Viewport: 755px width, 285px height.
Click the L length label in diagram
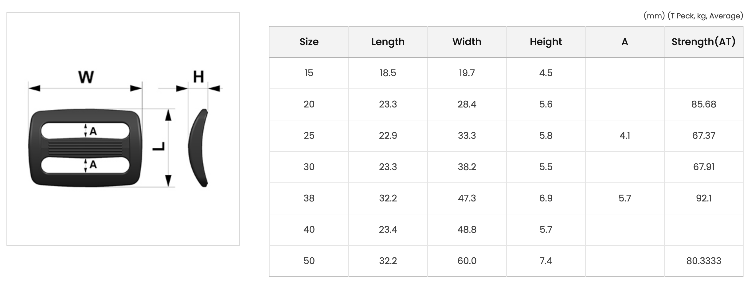coord(159,146)
